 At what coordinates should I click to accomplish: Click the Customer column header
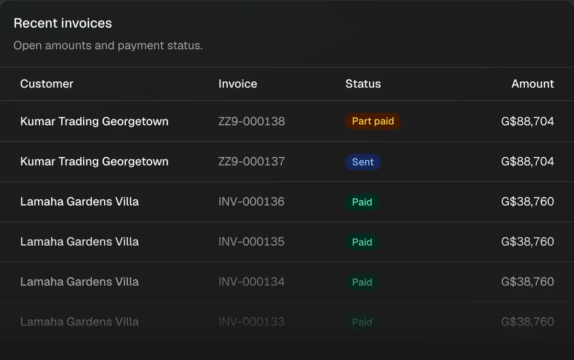click(x=46, y=84)
